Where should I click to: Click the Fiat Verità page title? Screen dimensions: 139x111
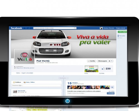43,61
